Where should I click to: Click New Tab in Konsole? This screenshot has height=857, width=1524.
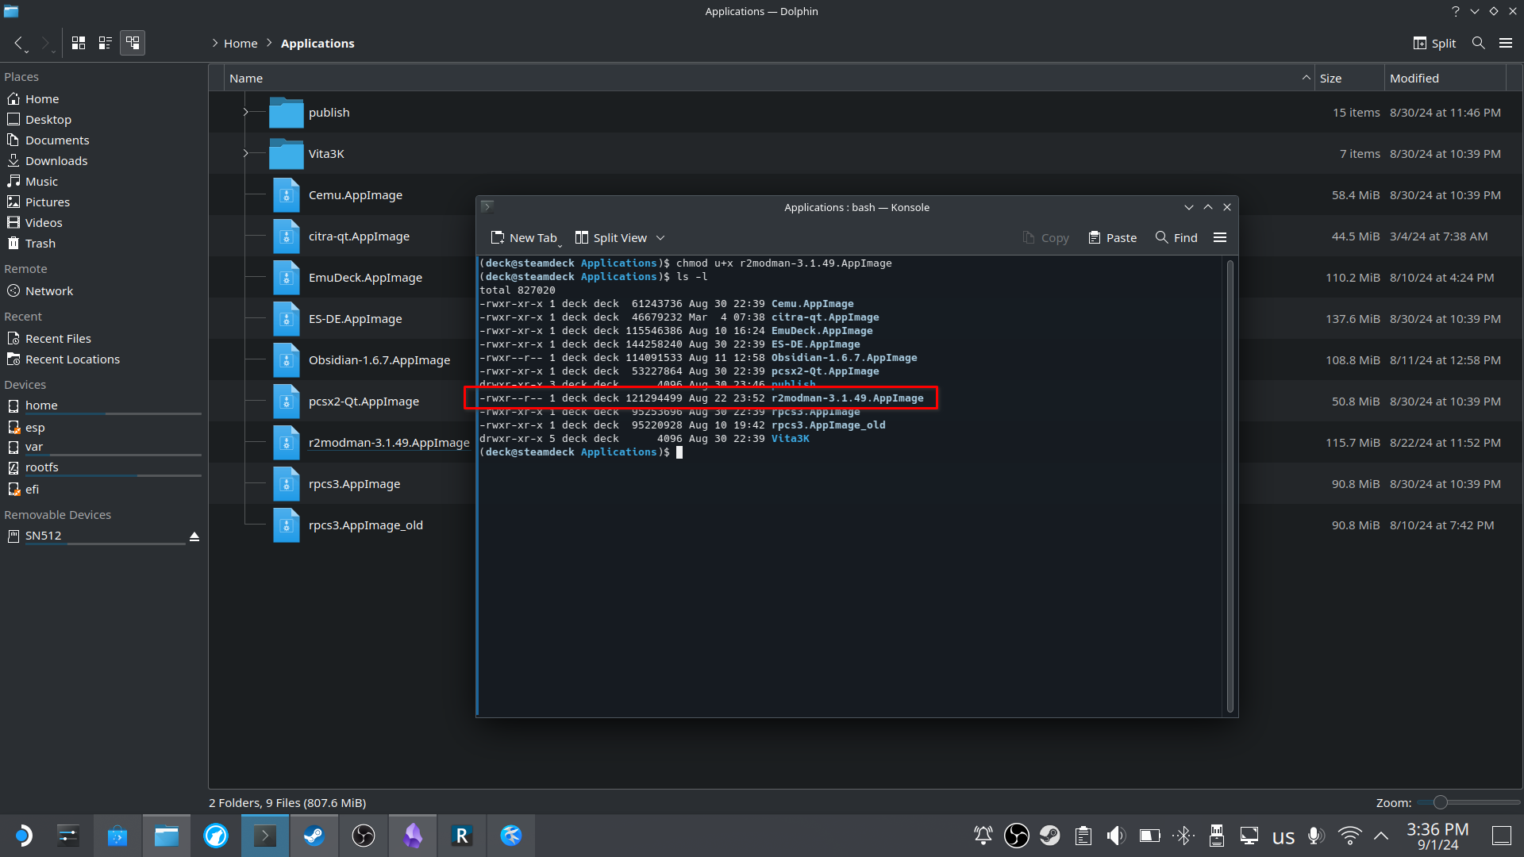[524, 237]
